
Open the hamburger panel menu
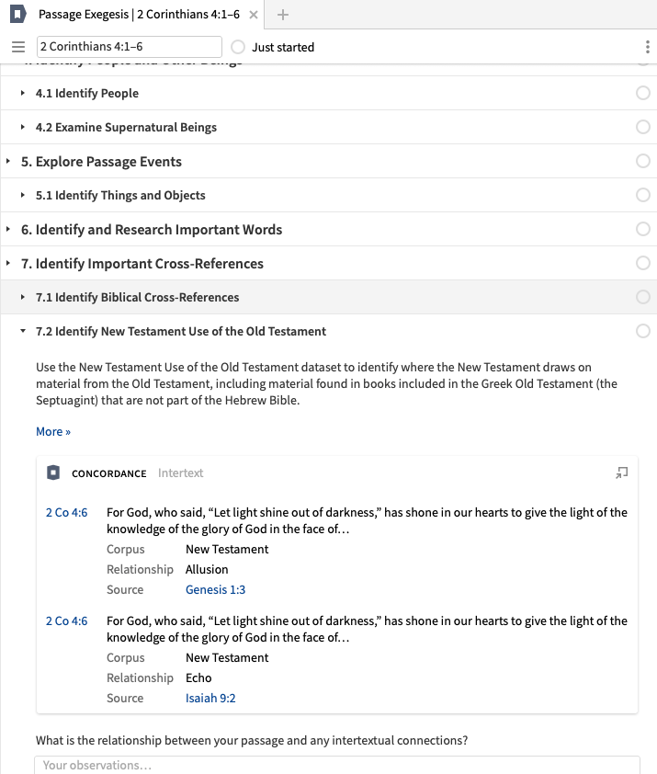17,47
